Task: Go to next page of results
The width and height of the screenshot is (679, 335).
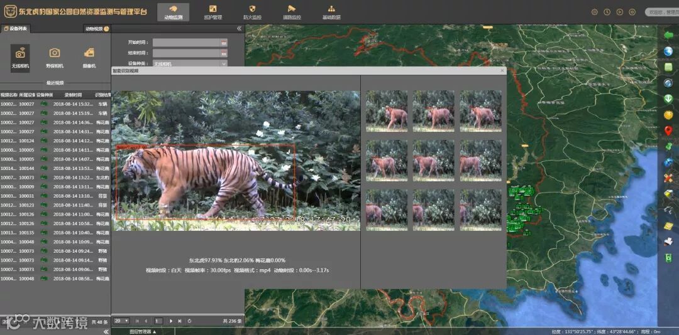Action: click(171, 321)
